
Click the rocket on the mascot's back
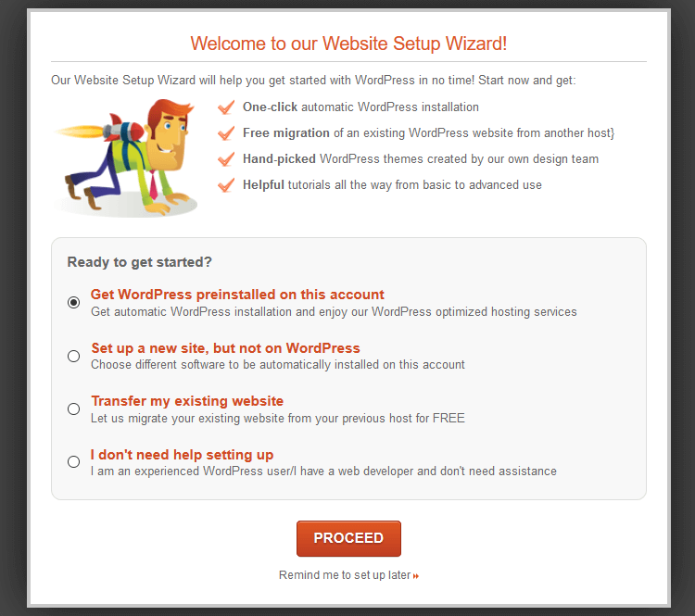tap(122, 128)
